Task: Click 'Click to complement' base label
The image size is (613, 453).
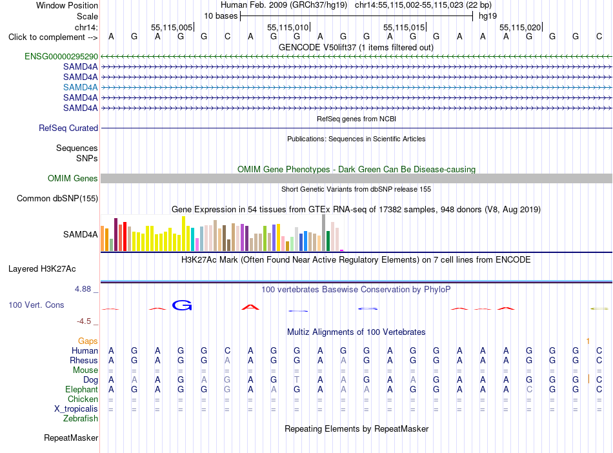Action: pos(53,37)
